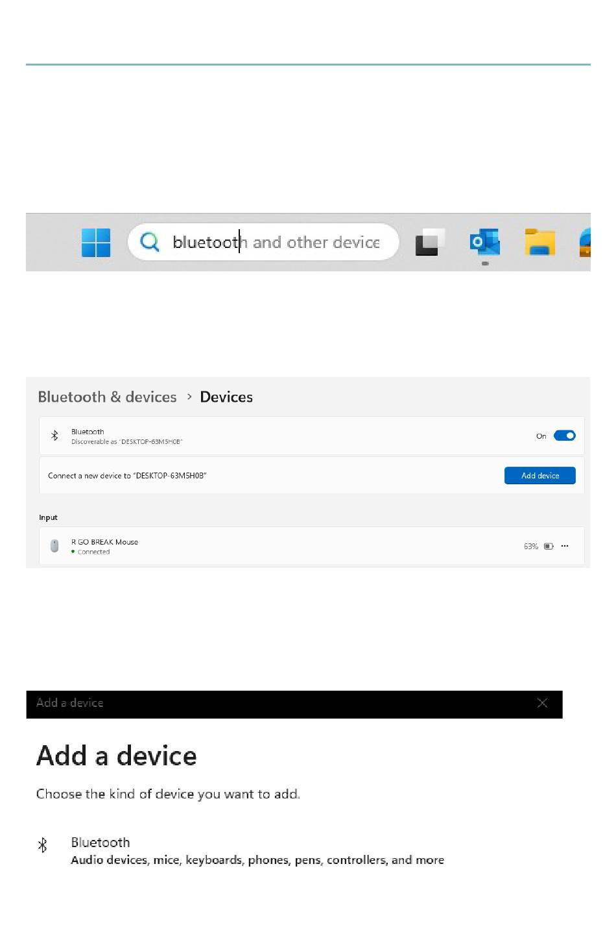Click the R GO BREAK Mouse icon
The width and height of the screenshot is (616, 925).
coord(54,546)
